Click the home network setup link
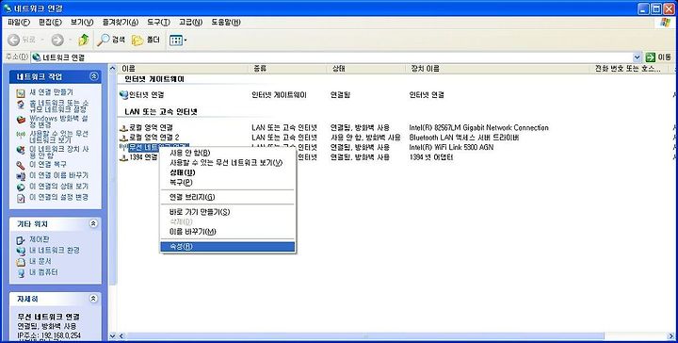 (58, 106)
